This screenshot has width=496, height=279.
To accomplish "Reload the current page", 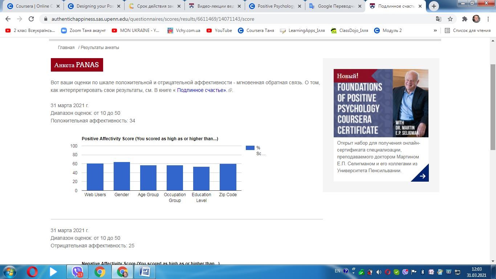I will (x=31, y=19).
